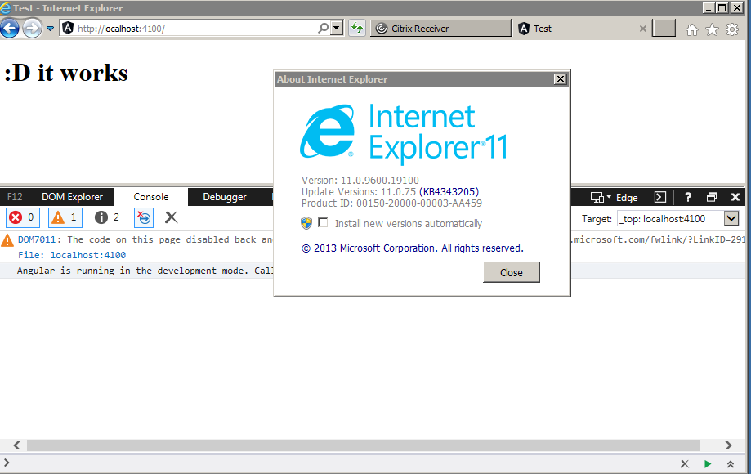This screenshot has width=751, height=474.
Task: Open the File: localhost:4100 link
Action: coord(72,255)
